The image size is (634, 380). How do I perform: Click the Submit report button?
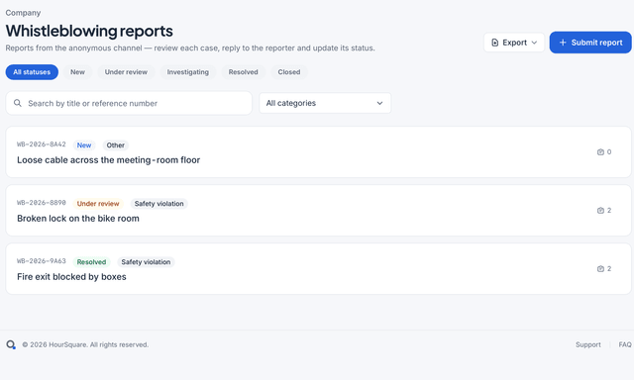click(x=590, y=43)
